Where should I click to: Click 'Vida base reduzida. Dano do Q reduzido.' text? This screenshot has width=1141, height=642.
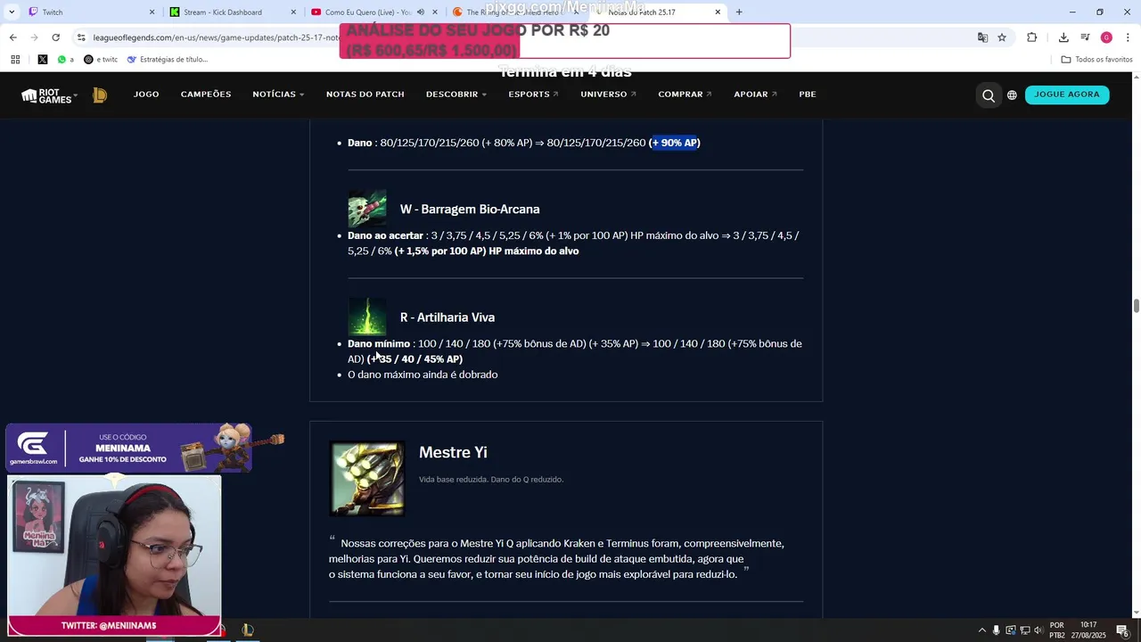491,480
